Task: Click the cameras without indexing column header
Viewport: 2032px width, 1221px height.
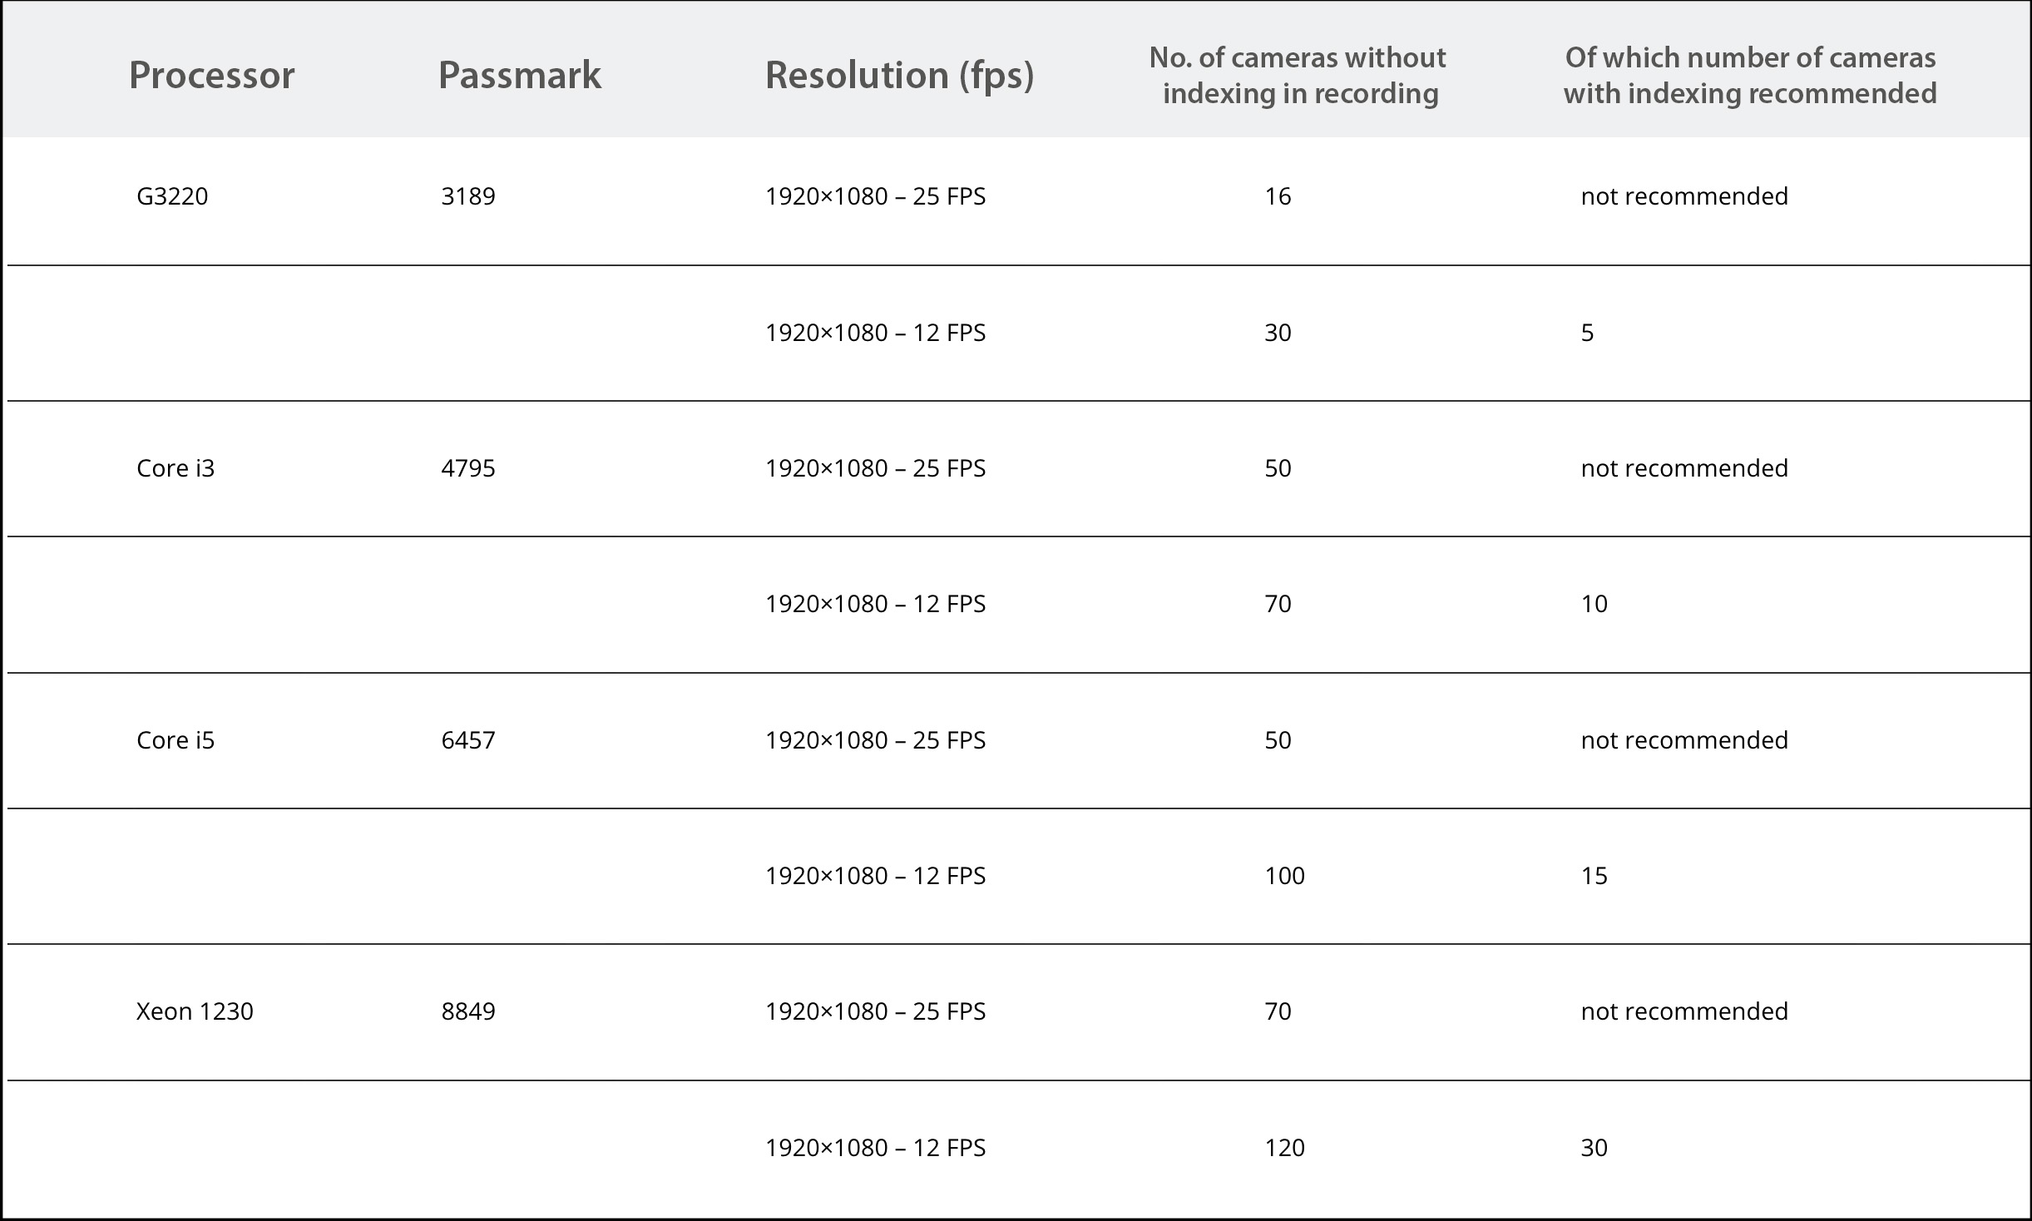Action: coord(1299,75)
